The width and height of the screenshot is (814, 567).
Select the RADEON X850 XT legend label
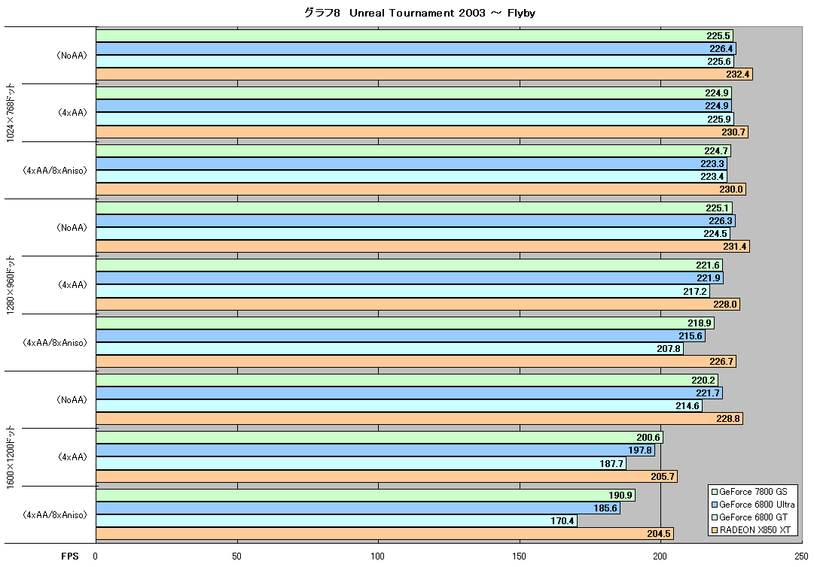click(755, 530)
